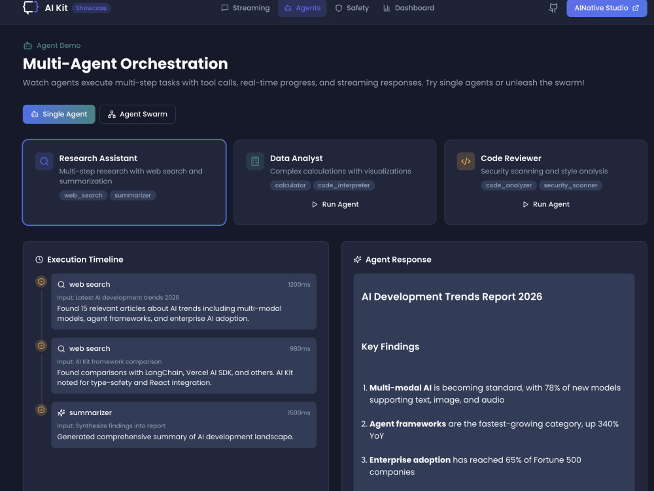Click the Execution Timeline clock icon
Screen dimensions: 654x491
pyautogui.click(x=39, y=260)
